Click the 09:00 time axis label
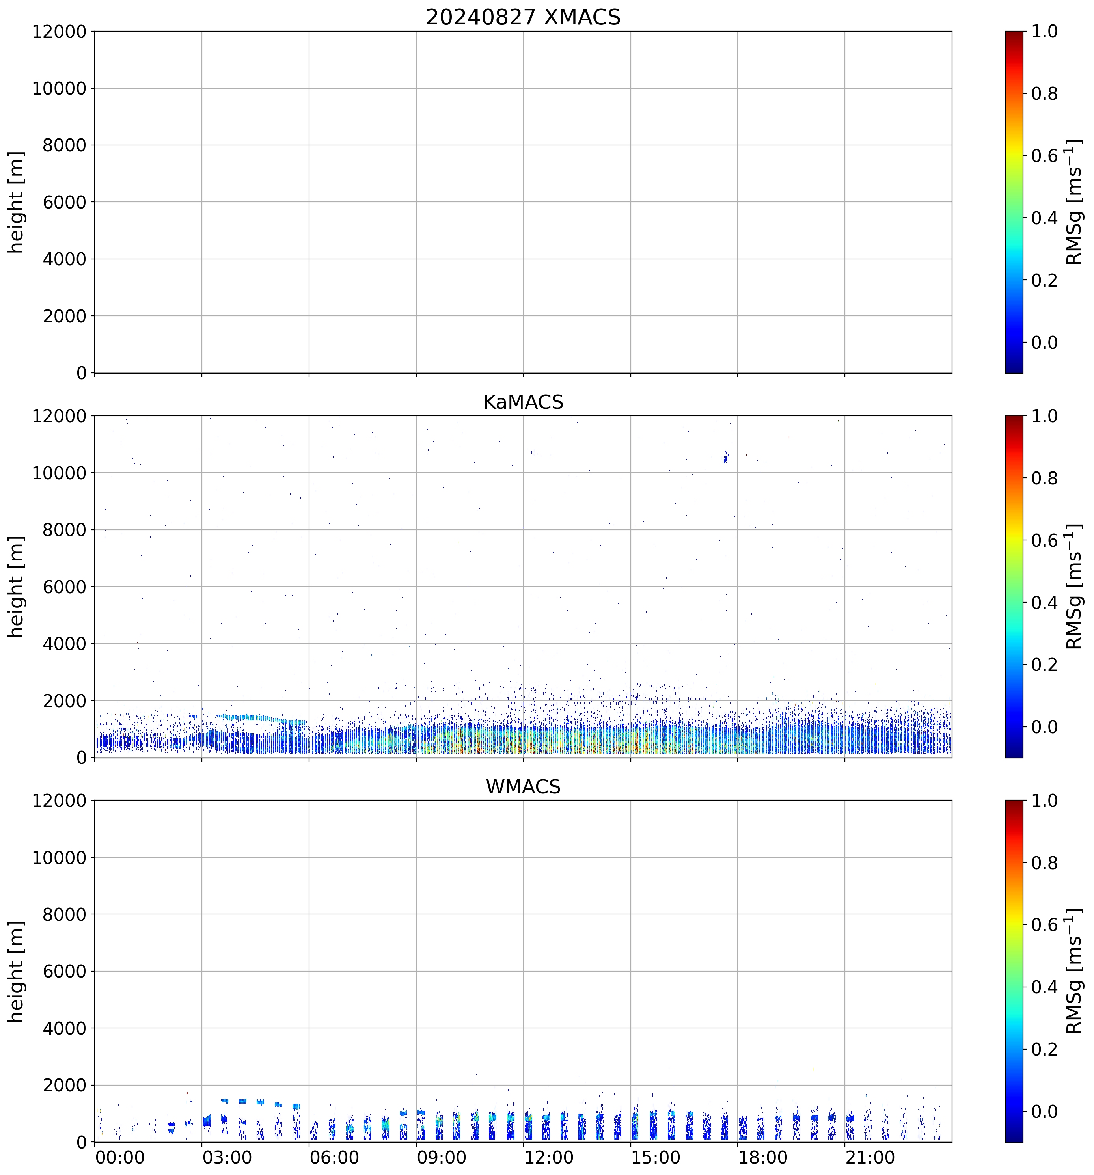Viewport: 1094px width, 1175px height. point(442,1157)
